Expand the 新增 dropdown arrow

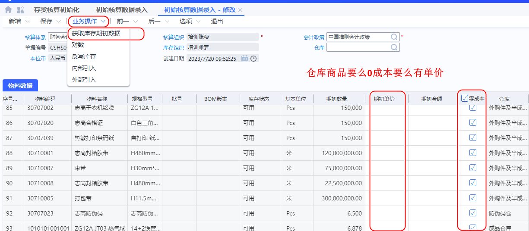pos(27,21)
